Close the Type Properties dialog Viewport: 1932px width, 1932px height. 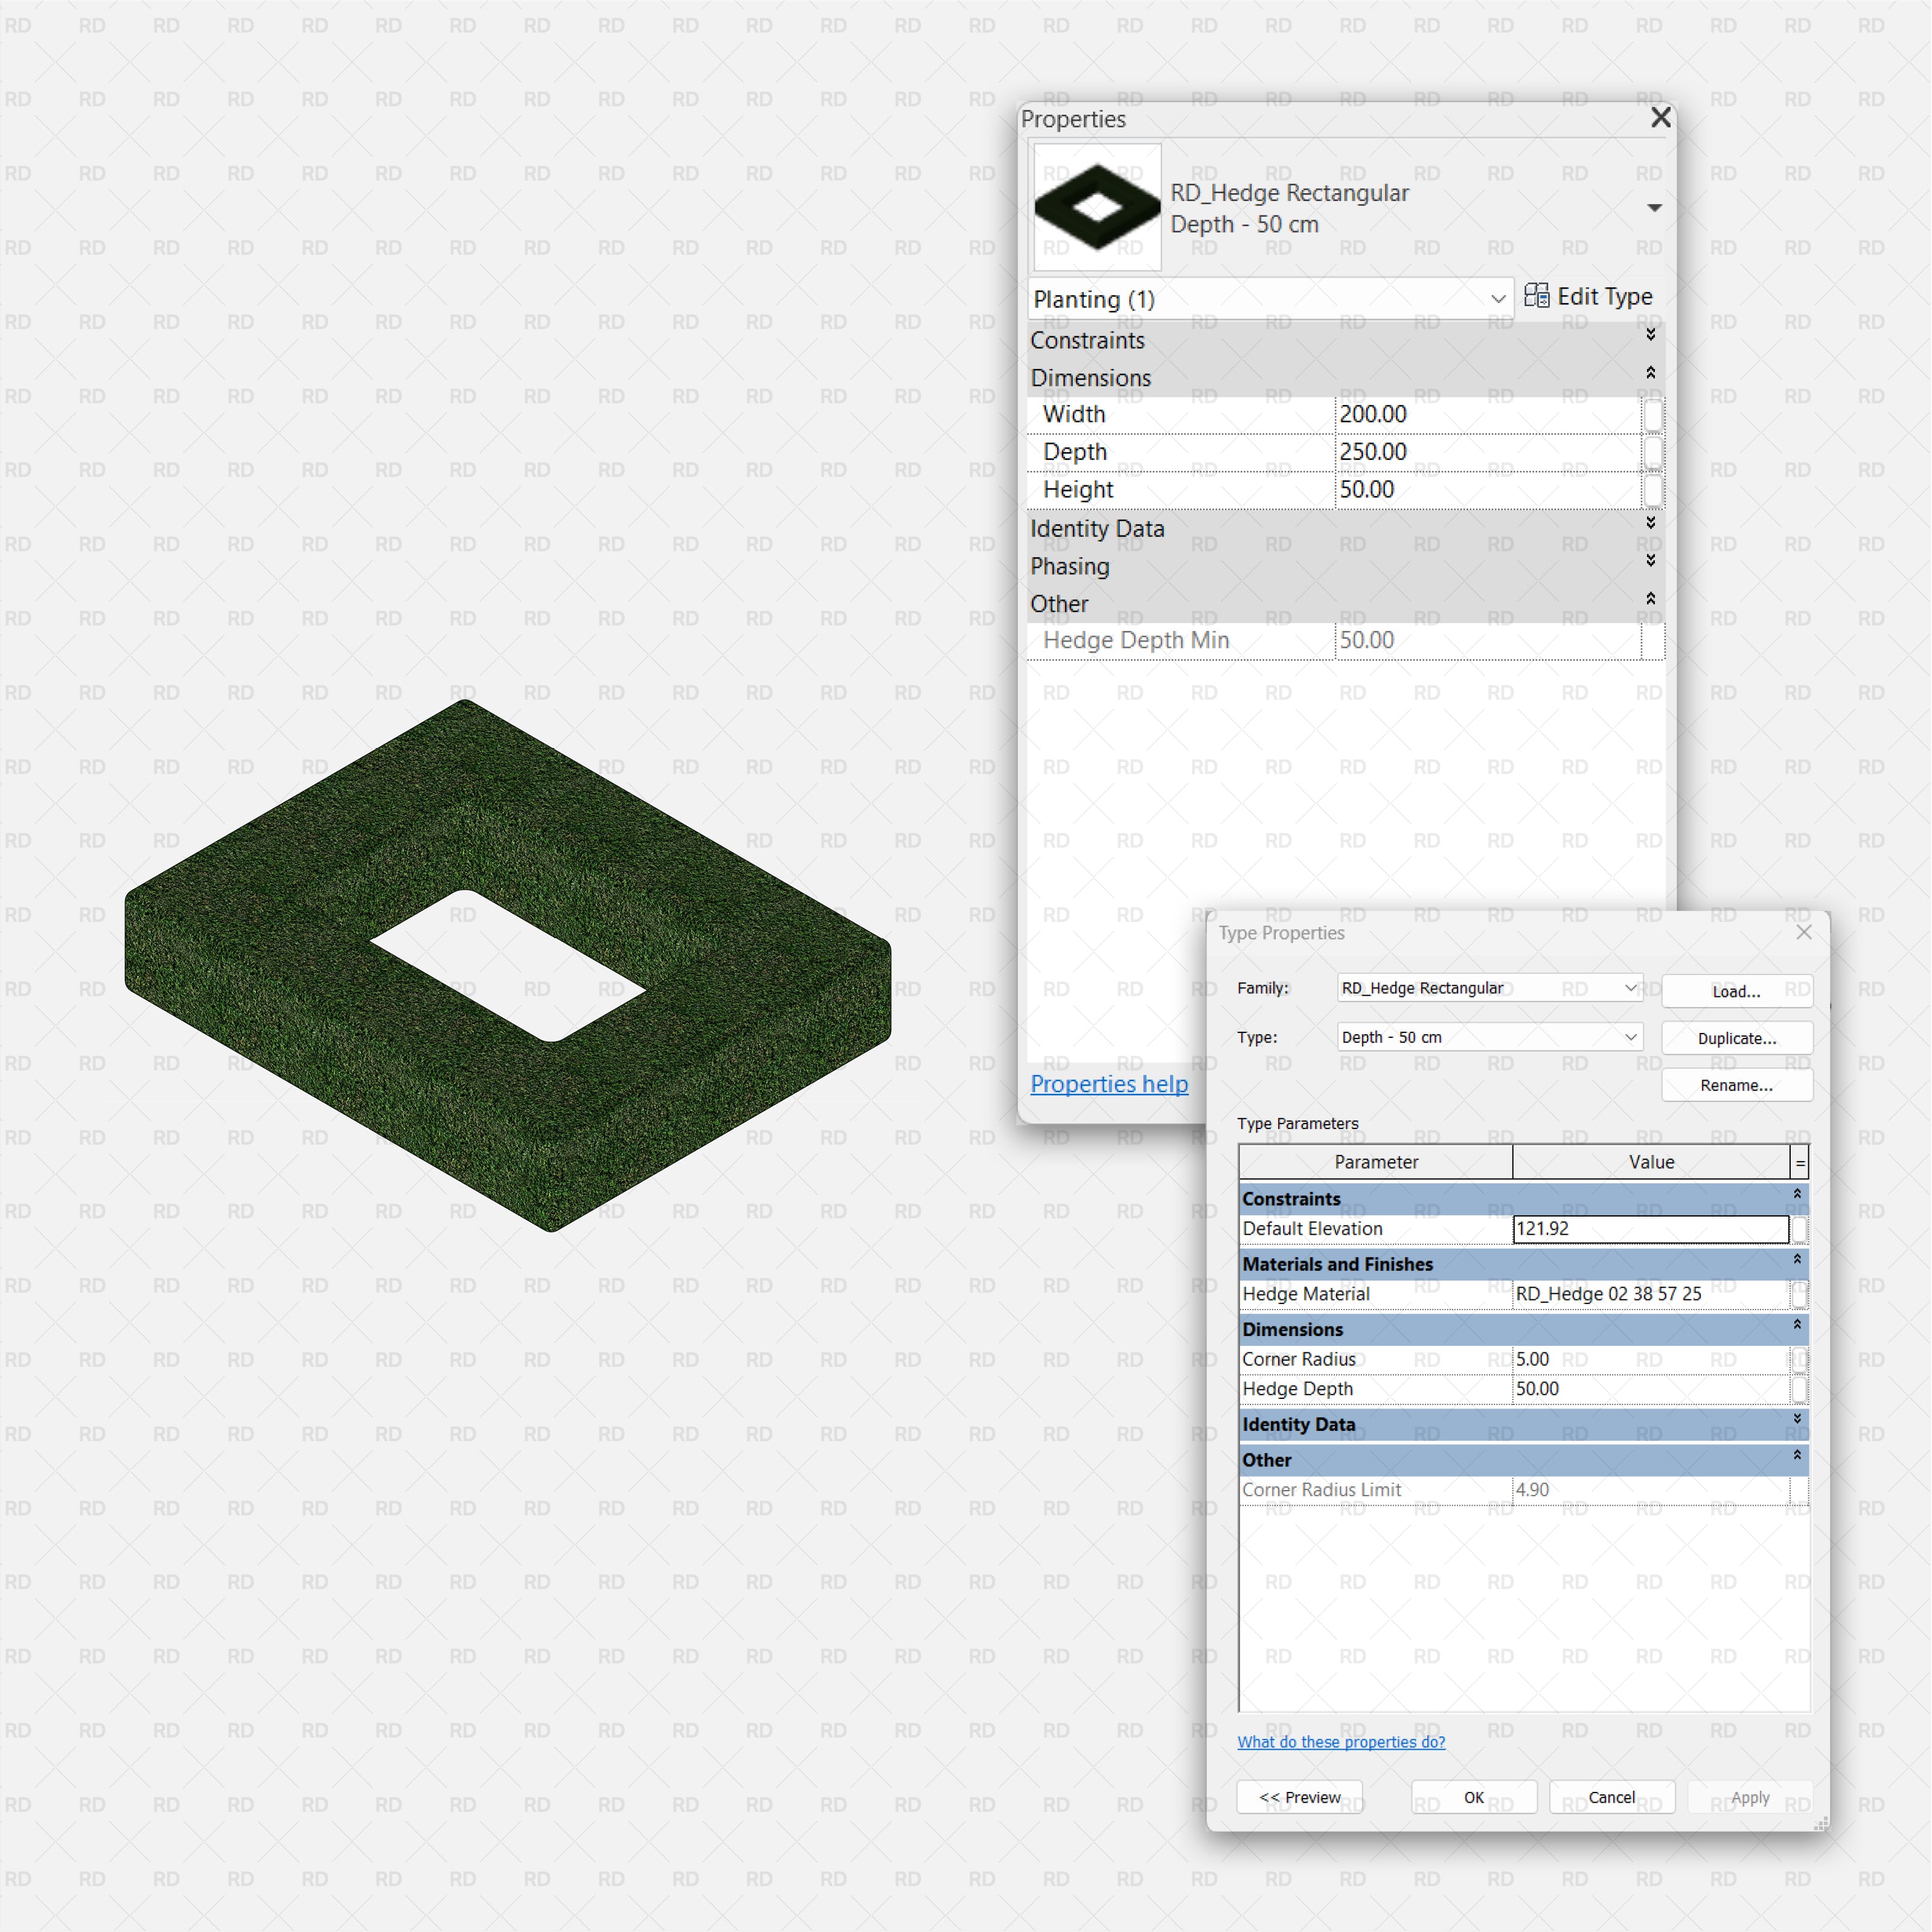click(x=1803, y=932)
